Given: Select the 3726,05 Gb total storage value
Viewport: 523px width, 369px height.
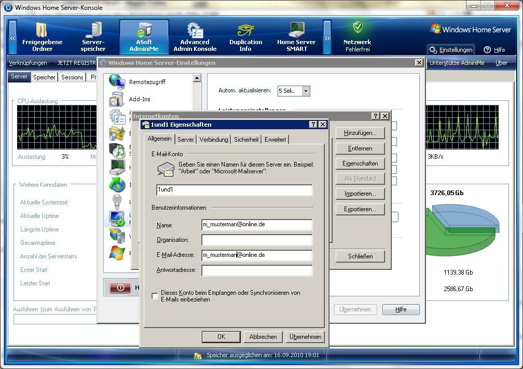Looking at the screenshot, I should tap(447, 193).
